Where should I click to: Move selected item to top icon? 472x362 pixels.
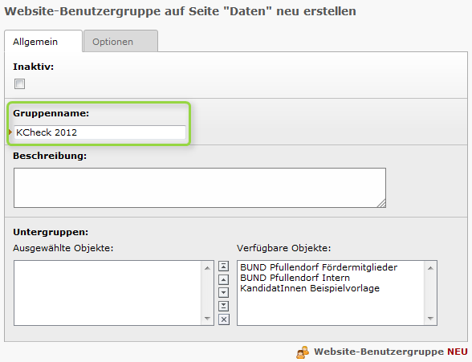tap(223, 266)
